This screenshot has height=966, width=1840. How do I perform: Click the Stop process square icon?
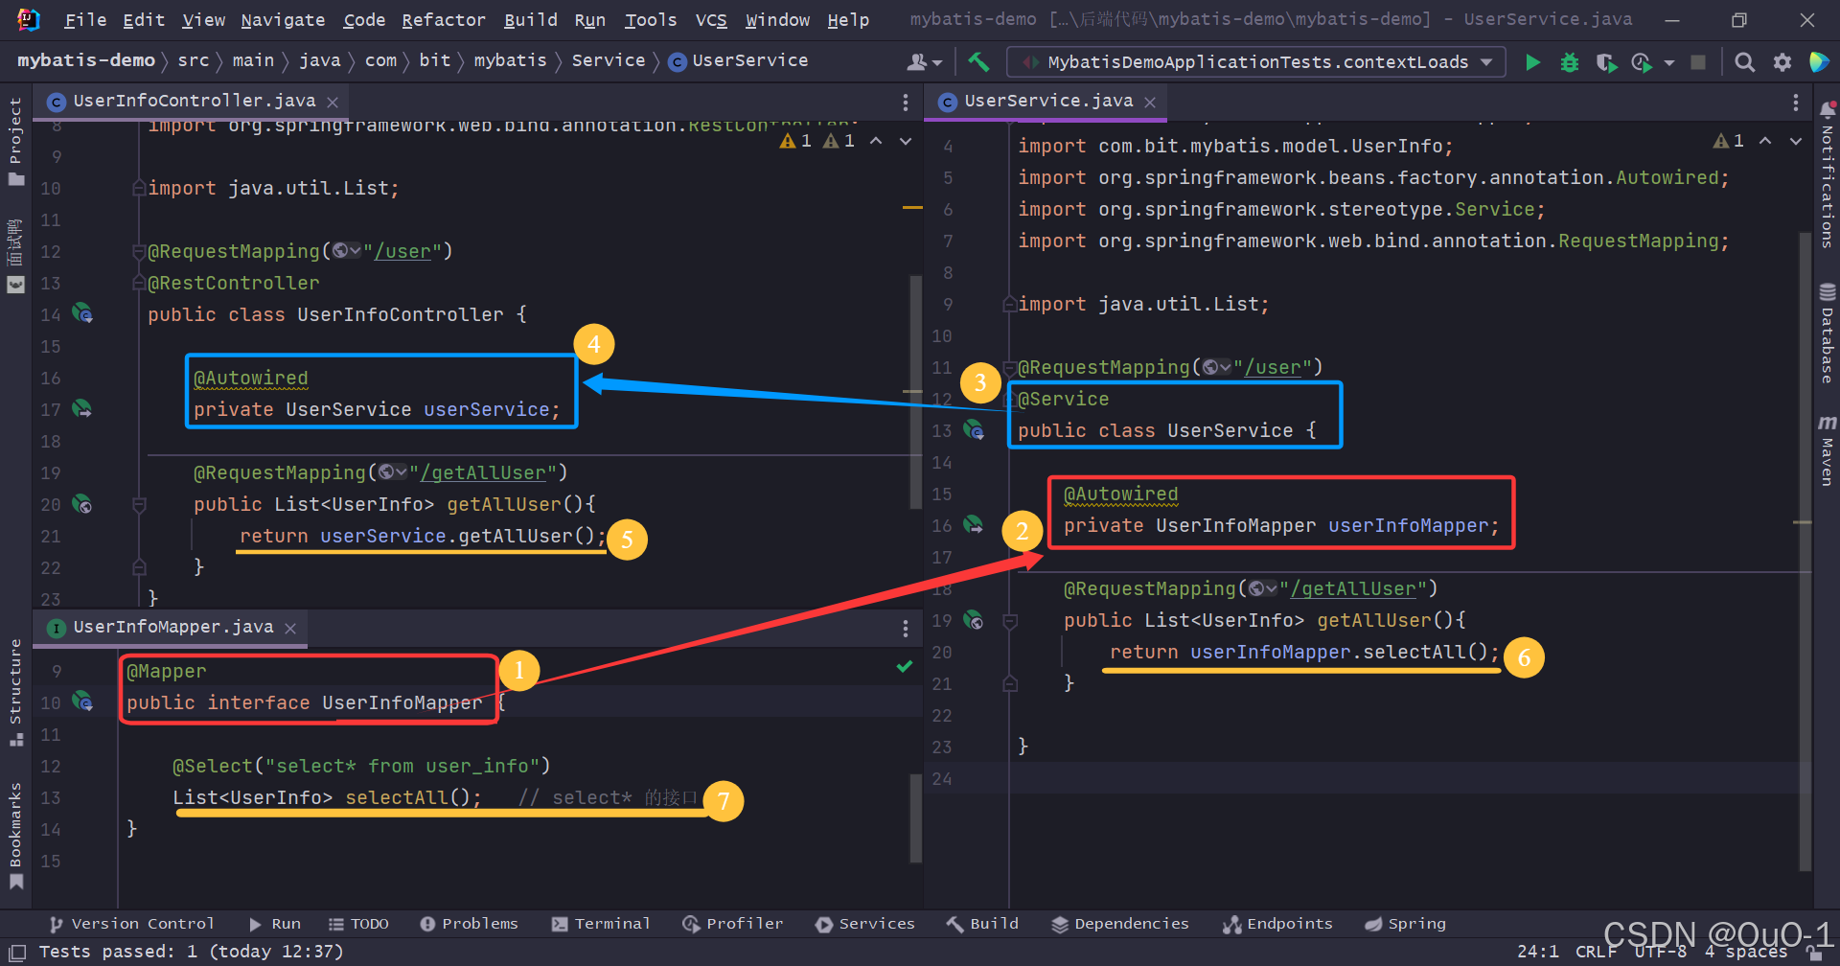(1698, 62)
